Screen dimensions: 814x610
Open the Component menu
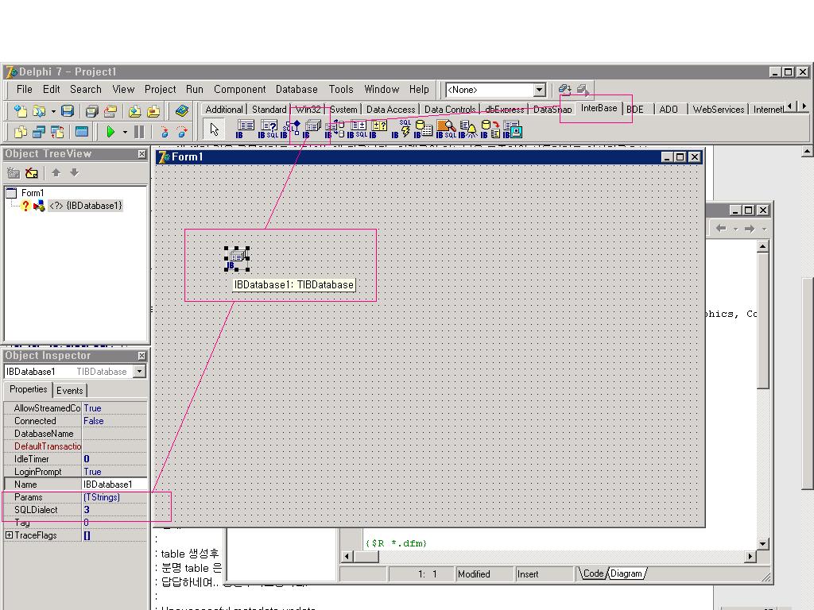tap(239, 89)
